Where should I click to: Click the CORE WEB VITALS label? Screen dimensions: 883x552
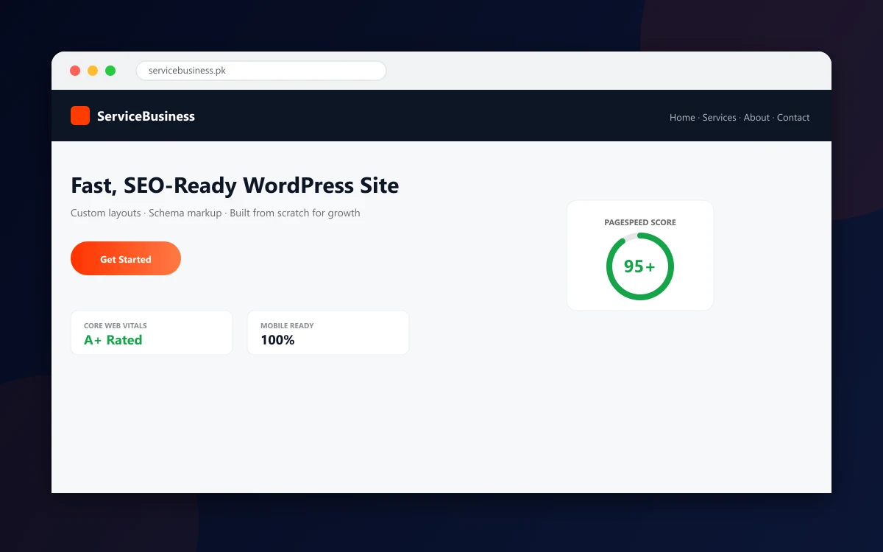pyautogui.click(x=116, y=325)
